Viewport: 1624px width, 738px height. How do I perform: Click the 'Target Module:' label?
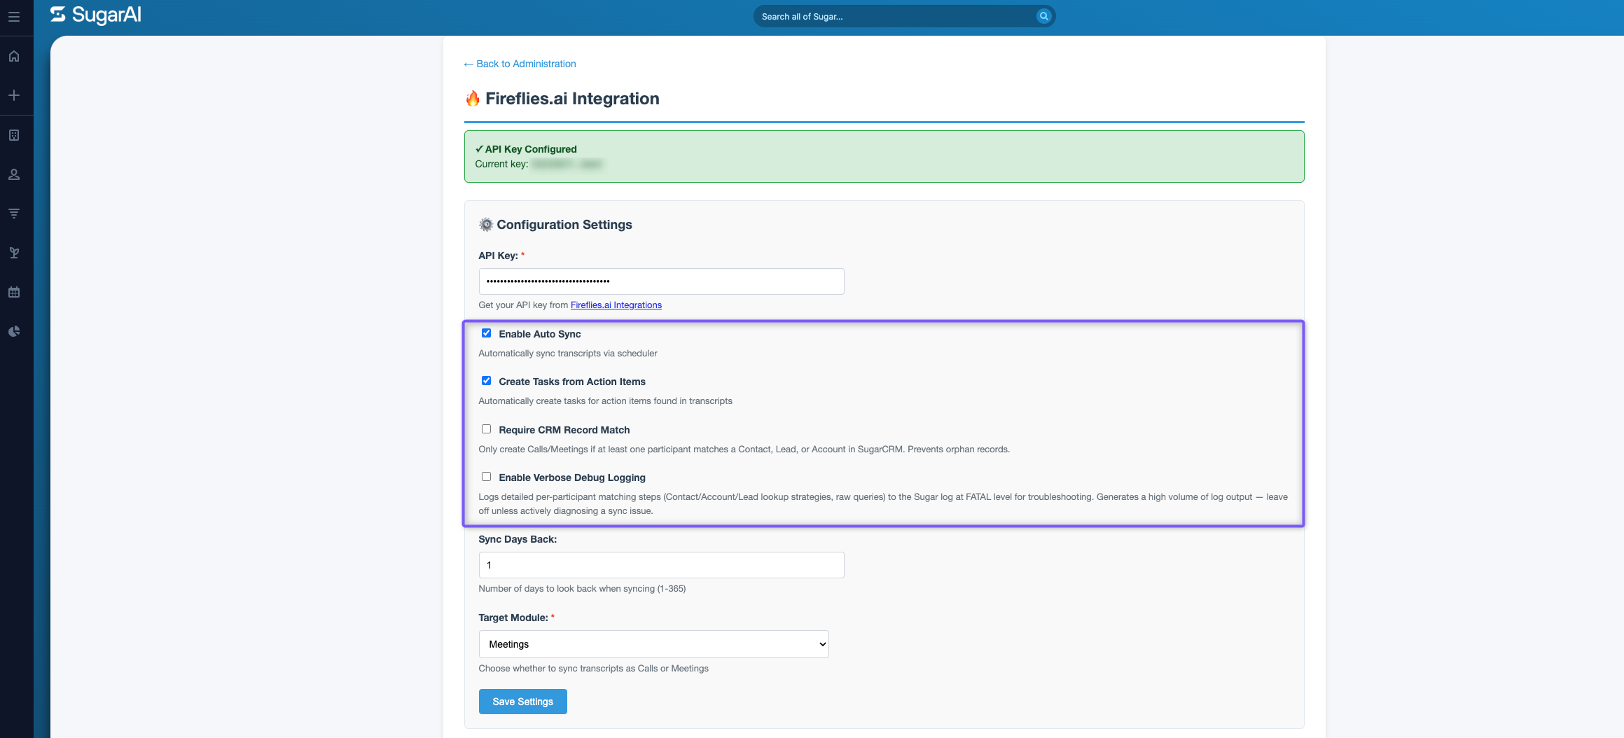(x=513, y=618)
